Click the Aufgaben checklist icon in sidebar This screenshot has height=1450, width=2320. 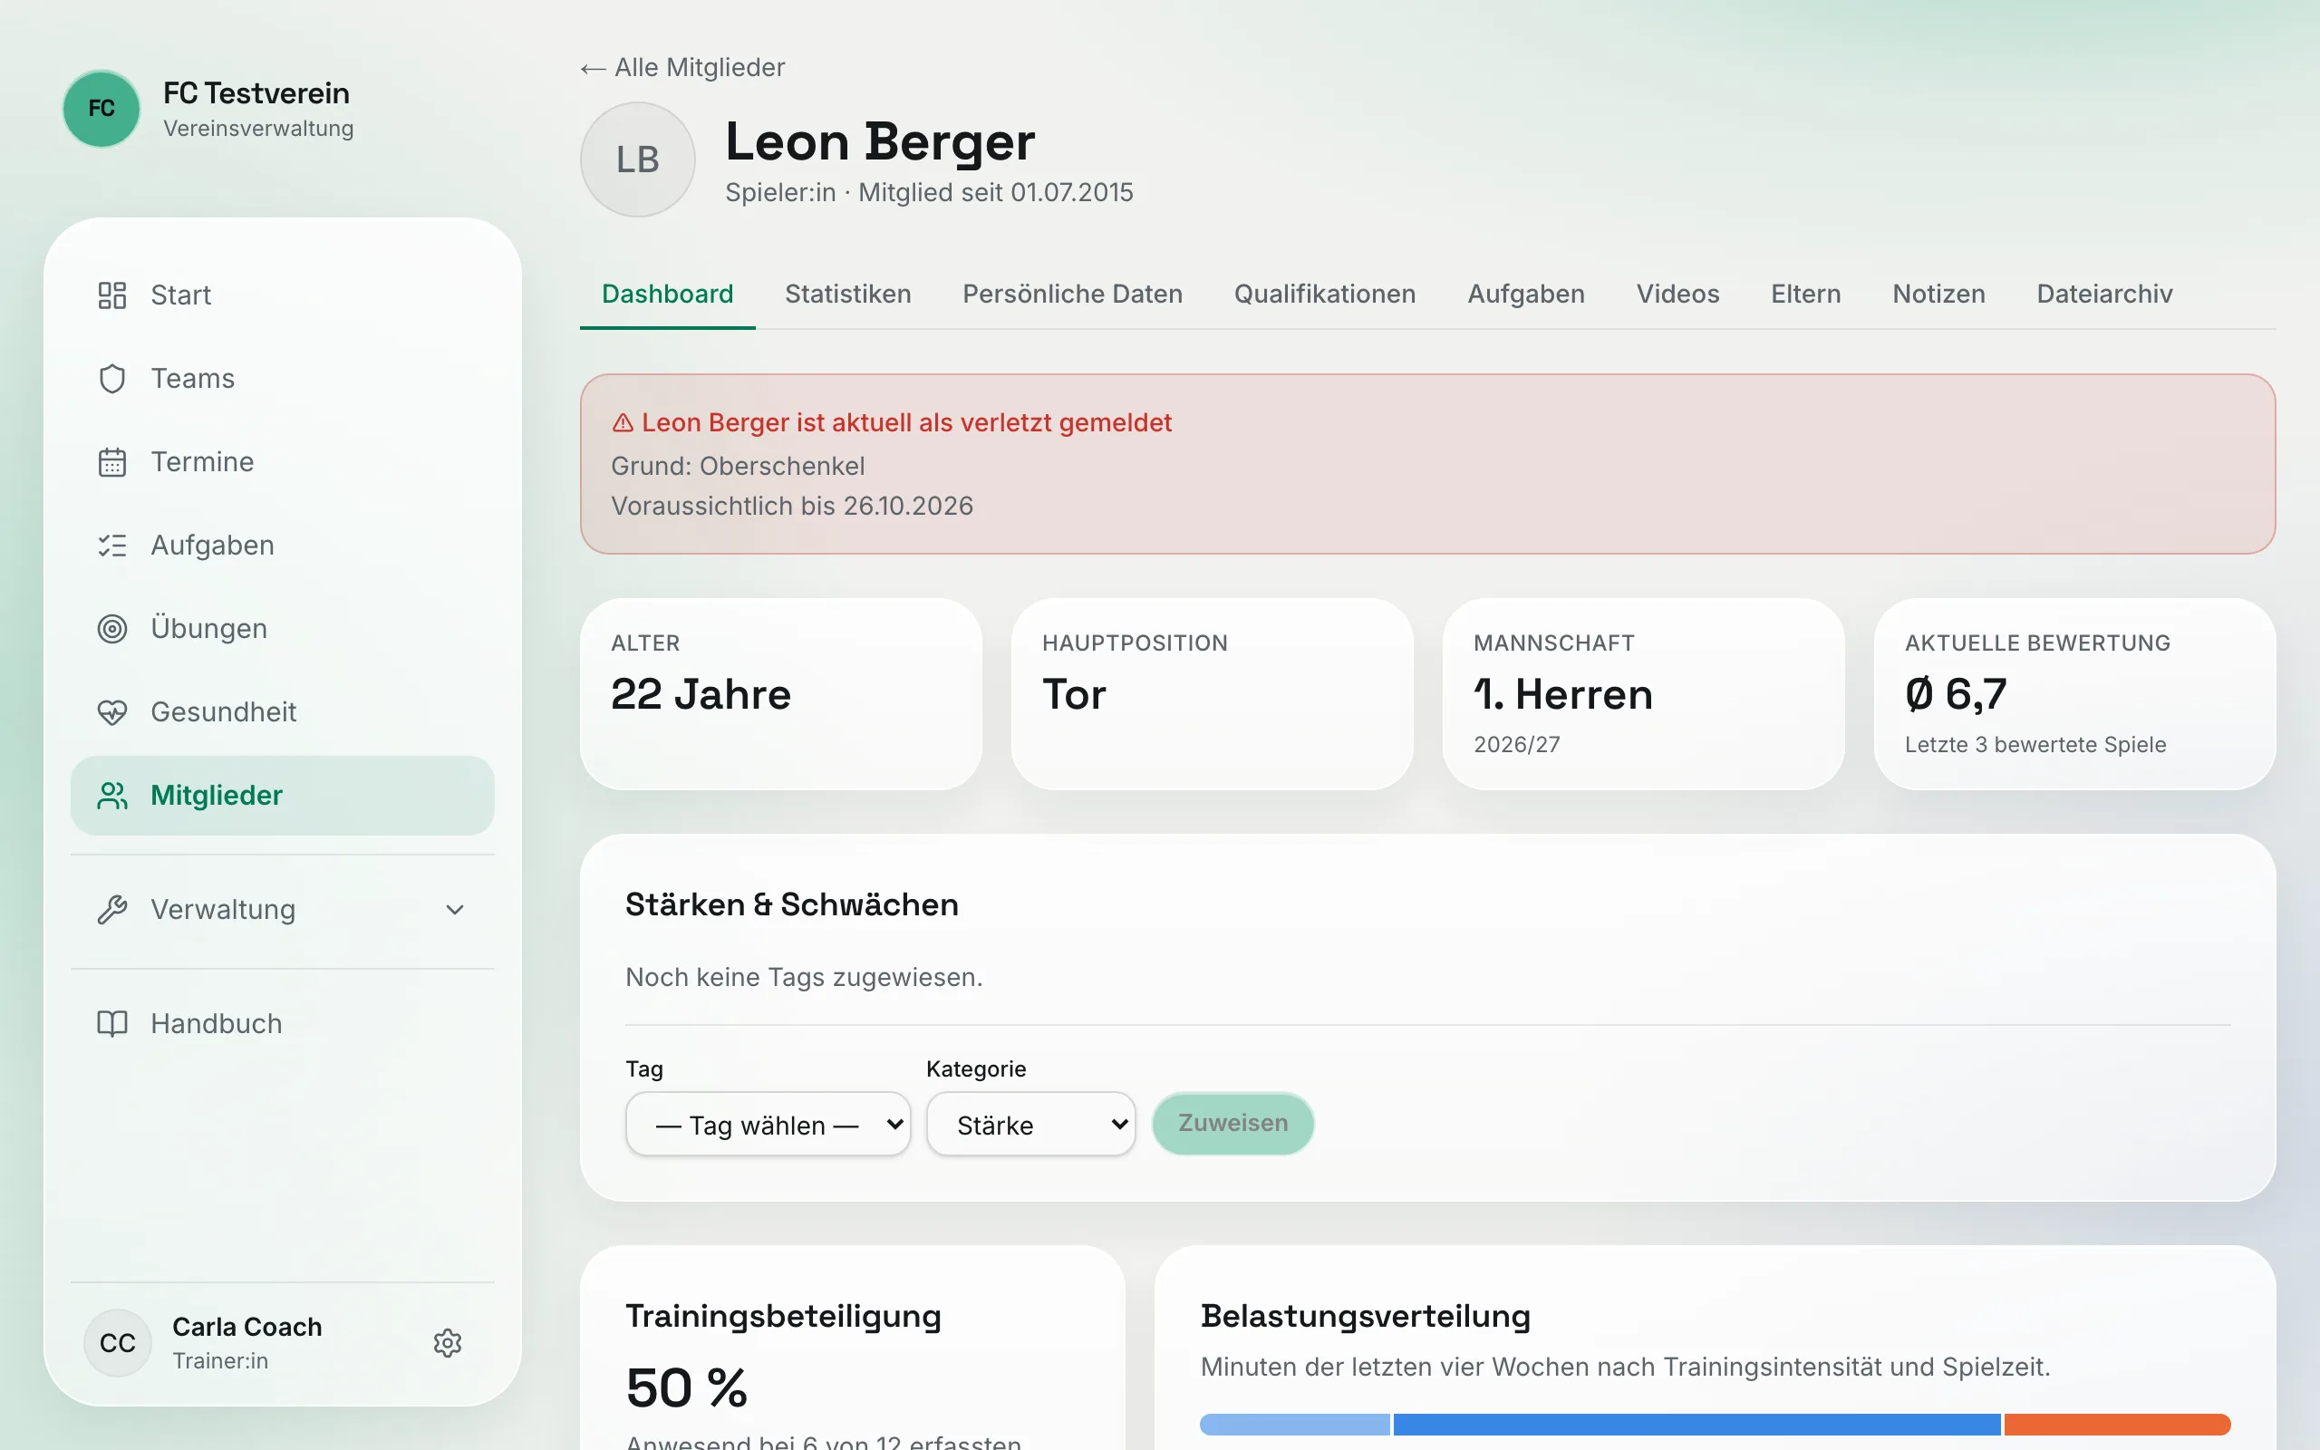click(112, 546)
